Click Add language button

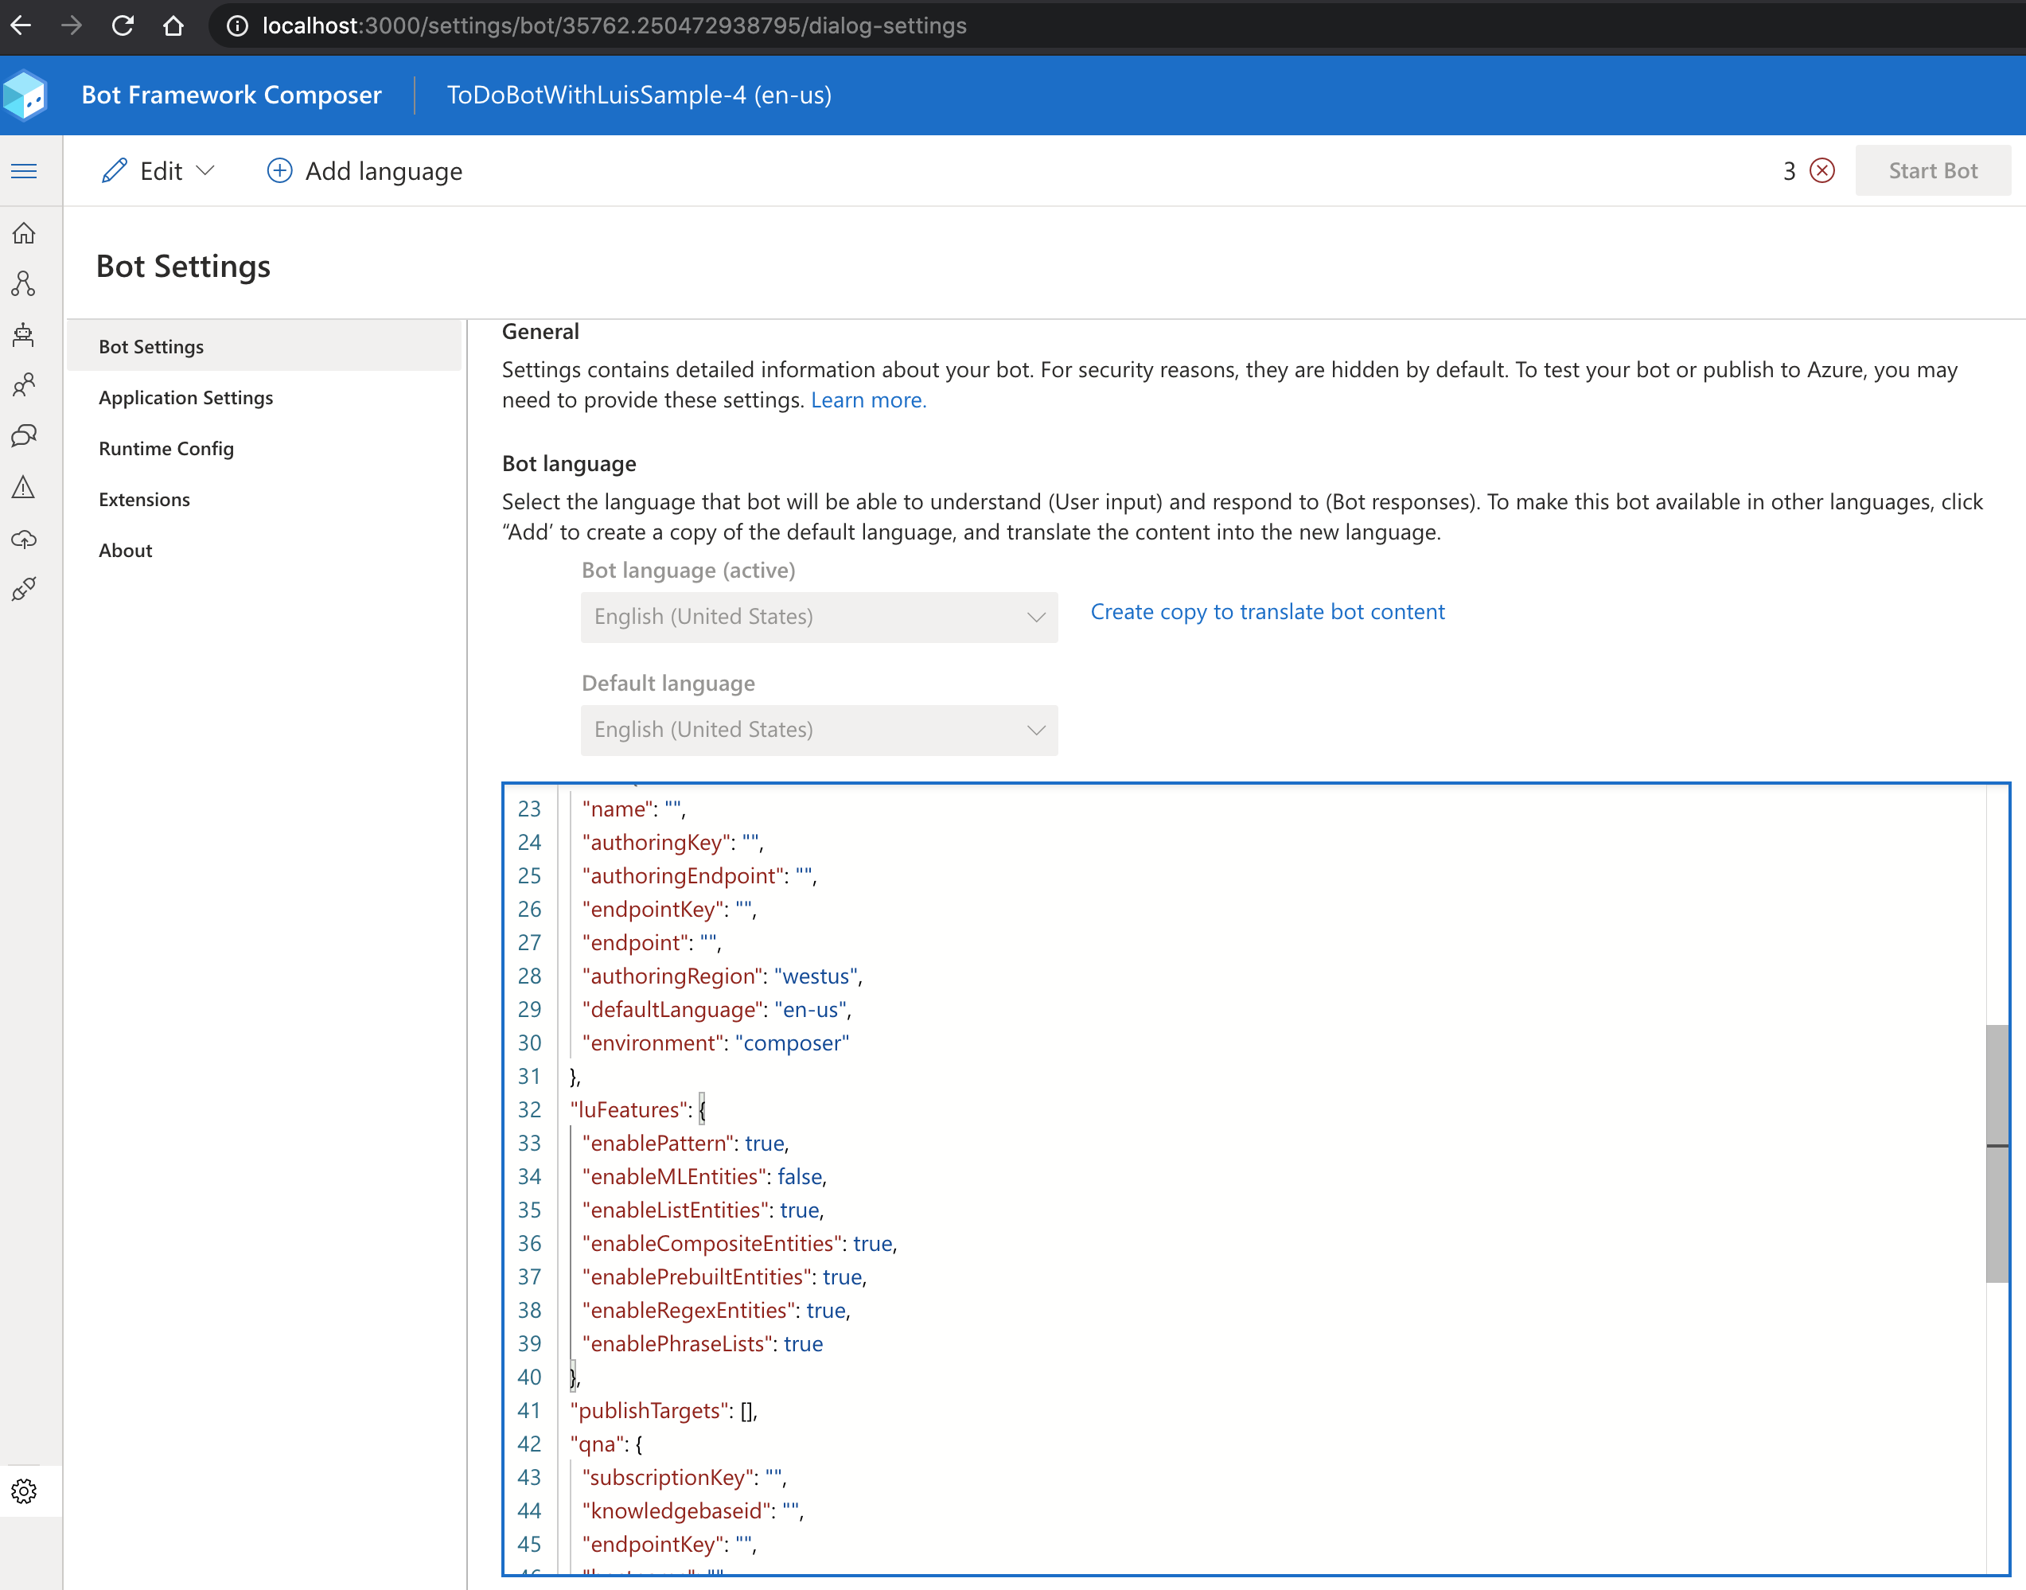pyautogui.click(x=364, y=171)
